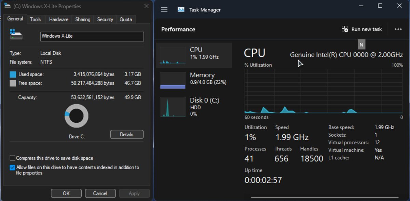
Task: Click the drive name text field
Action: point(92,36)
